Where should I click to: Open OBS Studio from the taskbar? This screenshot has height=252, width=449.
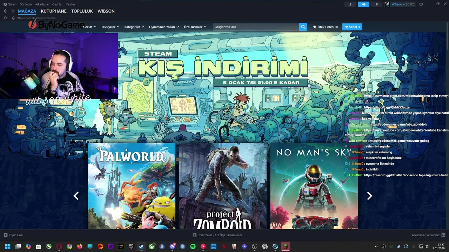coord(255,246)
